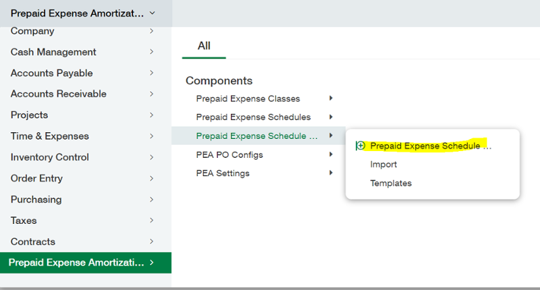Screen dimensions: 540x290
Task: Expand the PEA PO Configs arrow
Action: point(331,154)
